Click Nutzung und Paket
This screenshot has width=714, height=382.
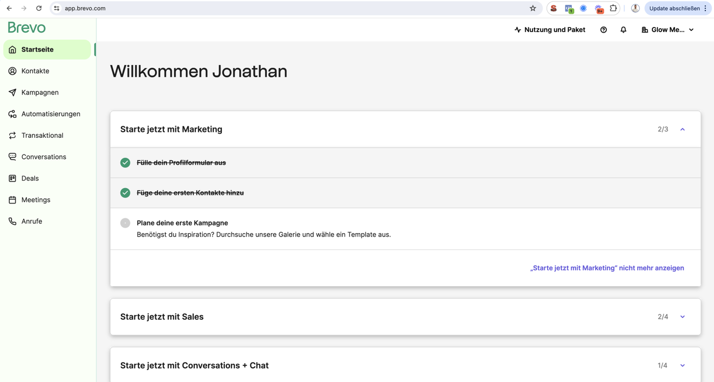click(x=550, y=30)
